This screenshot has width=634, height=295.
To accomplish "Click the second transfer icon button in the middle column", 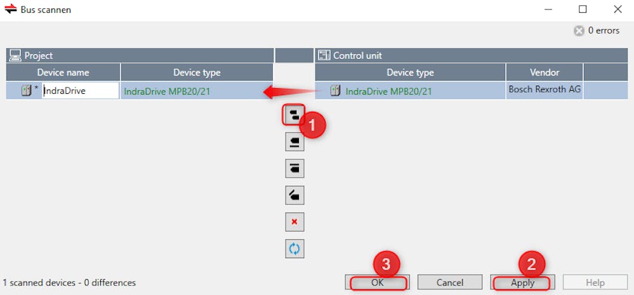I will point(294,141).
